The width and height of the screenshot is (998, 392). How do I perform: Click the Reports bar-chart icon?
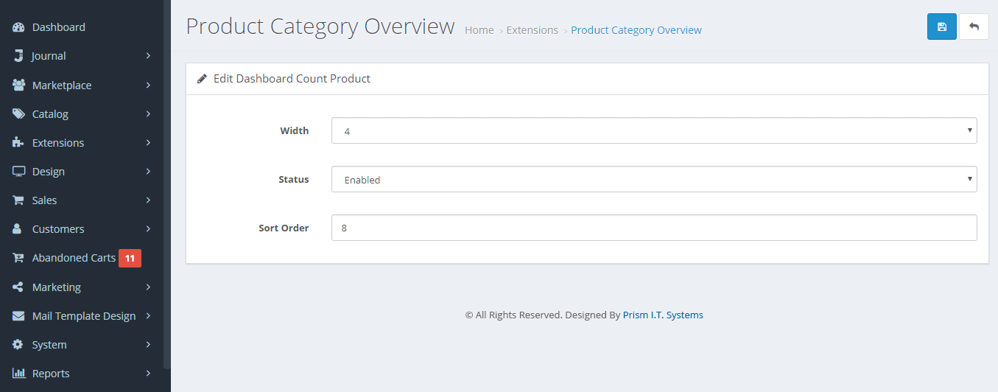[x=19, y=374]
